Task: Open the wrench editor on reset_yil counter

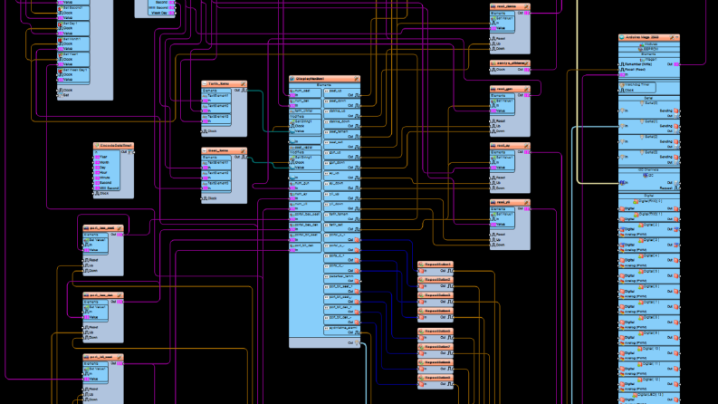Action: click(x=526, y=202)
